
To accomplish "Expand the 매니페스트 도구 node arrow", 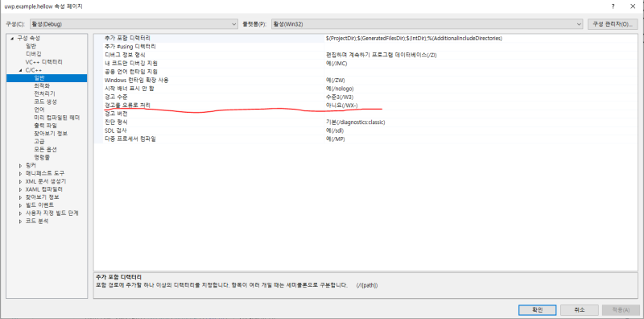I will tap(21, 173).
